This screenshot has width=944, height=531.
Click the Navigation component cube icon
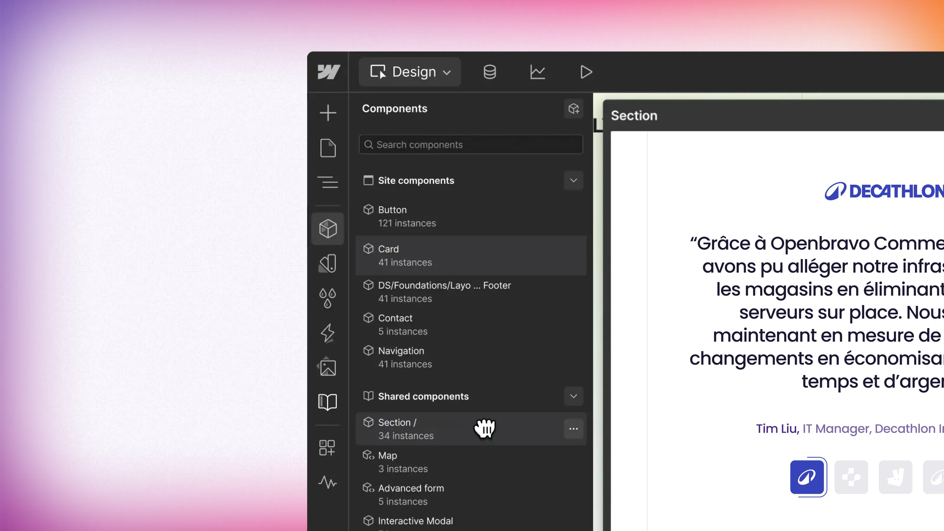point(368,350)
